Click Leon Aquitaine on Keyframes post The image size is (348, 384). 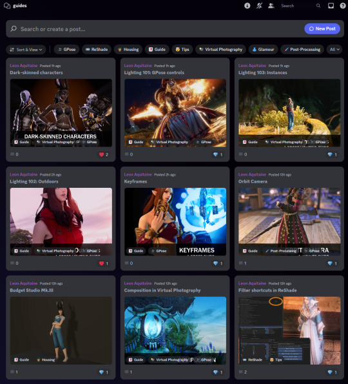(138, 175)
